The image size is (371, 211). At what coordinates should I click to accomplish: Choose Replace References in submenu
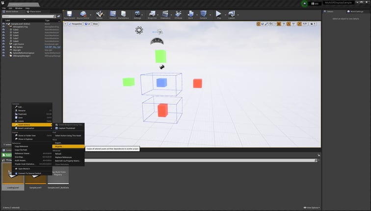point(68,157)
